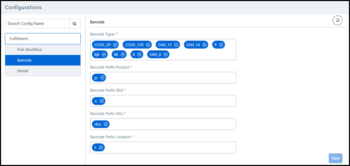The height and width of the screenshot is (166, 350).
Task: Remove the l: location prefix tag
Action: [x=101, y=147]
